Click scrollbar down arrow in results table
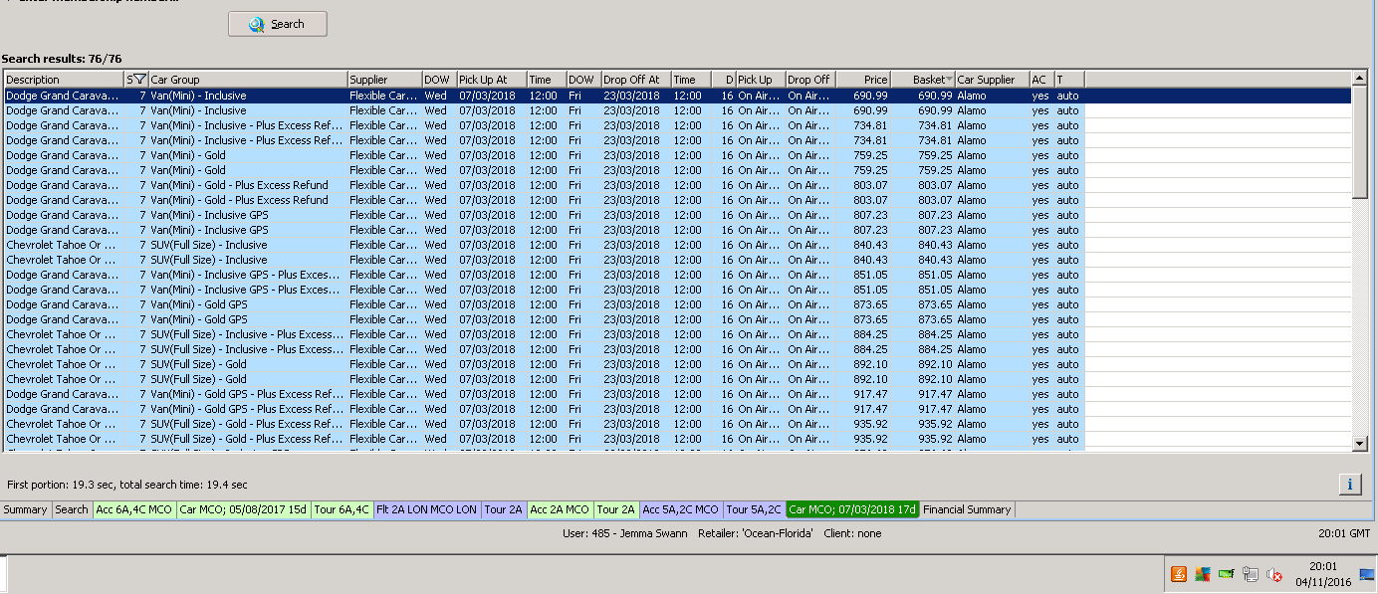 click(1360, 444)
